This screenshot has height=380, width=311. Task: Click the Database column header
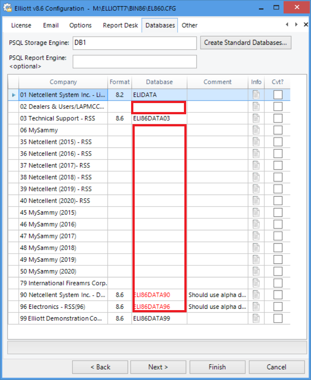click(x=159, y=82)
